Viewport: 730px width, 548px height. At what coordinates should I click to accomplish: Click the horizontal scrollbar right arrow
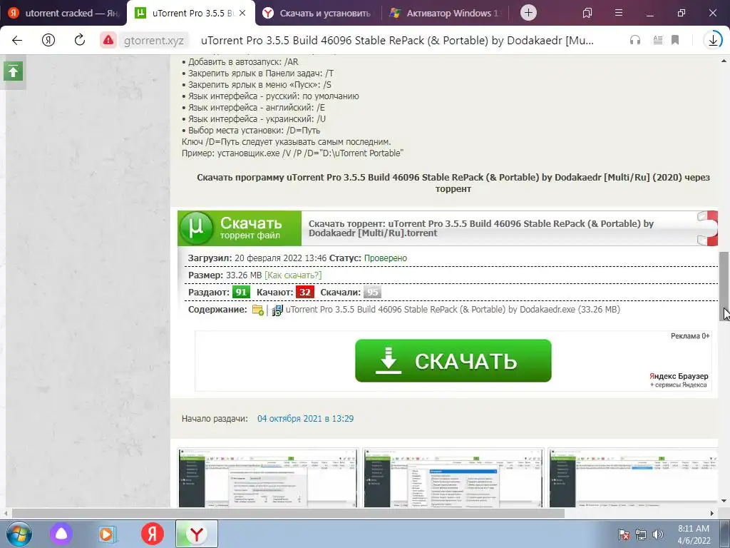712,513
